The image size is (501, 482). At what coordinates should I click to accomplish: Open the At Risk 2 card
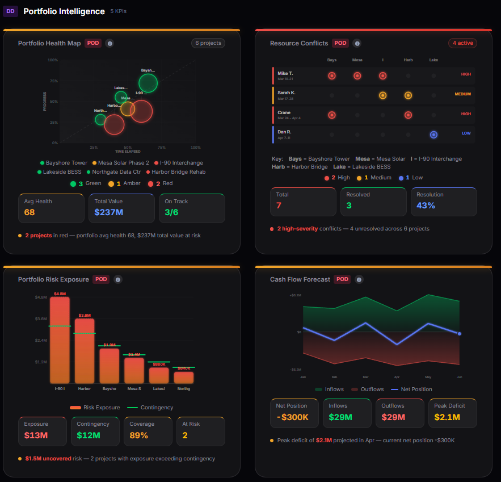tap(201, 431)
